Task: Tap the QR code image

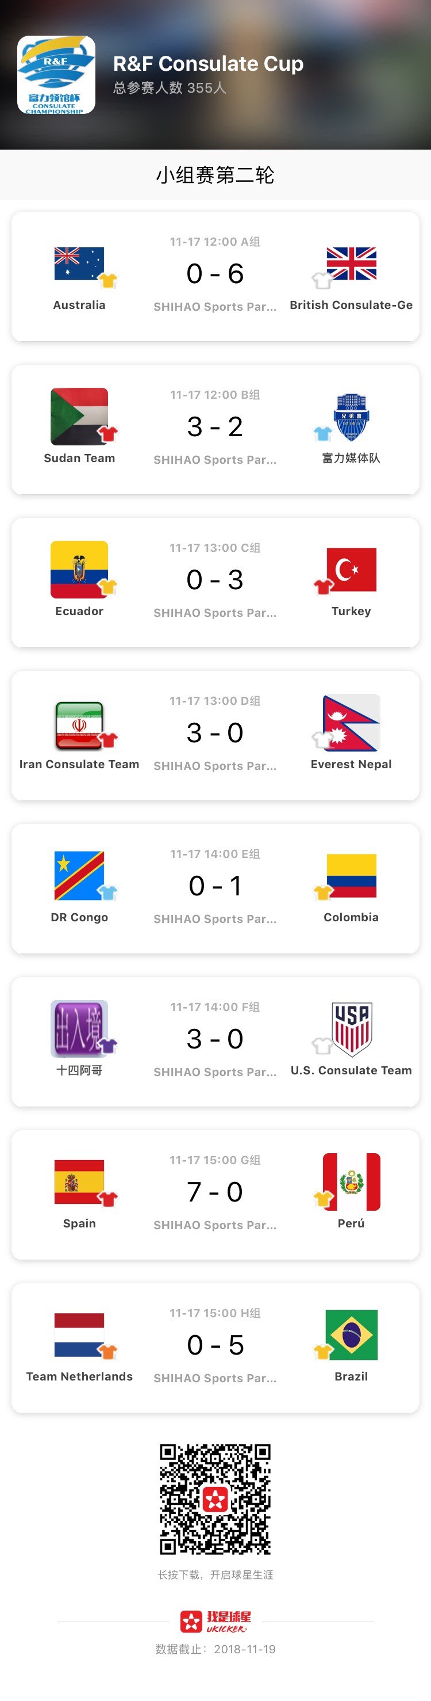Action: 215,1498
